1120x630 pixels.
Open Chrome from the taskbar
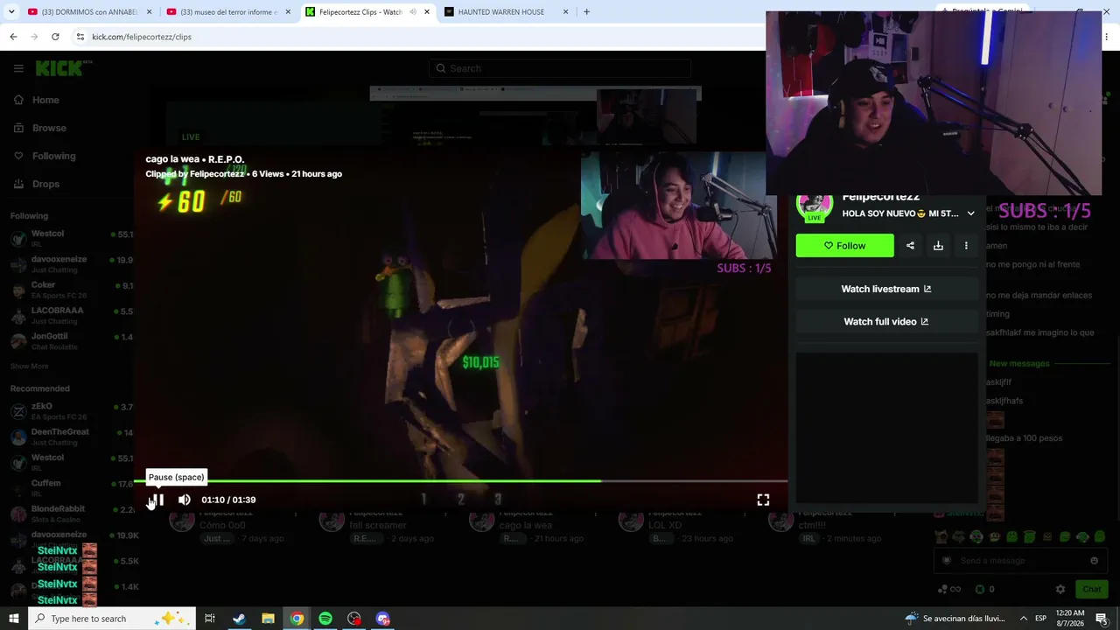[x=297, y=619]
